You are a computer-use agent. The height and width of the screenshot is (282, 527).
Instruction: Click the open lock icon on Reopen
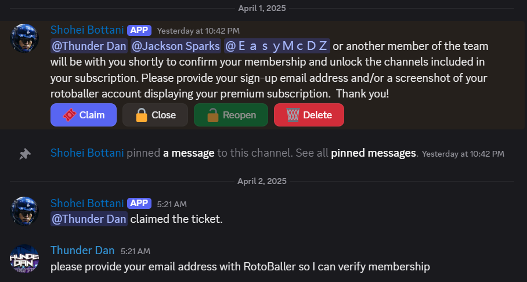[213, 115]
